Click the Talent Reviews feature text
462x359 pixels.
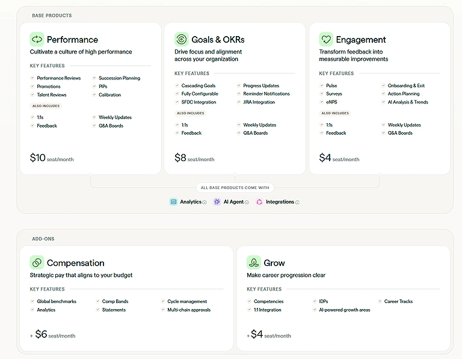(52, 94)
